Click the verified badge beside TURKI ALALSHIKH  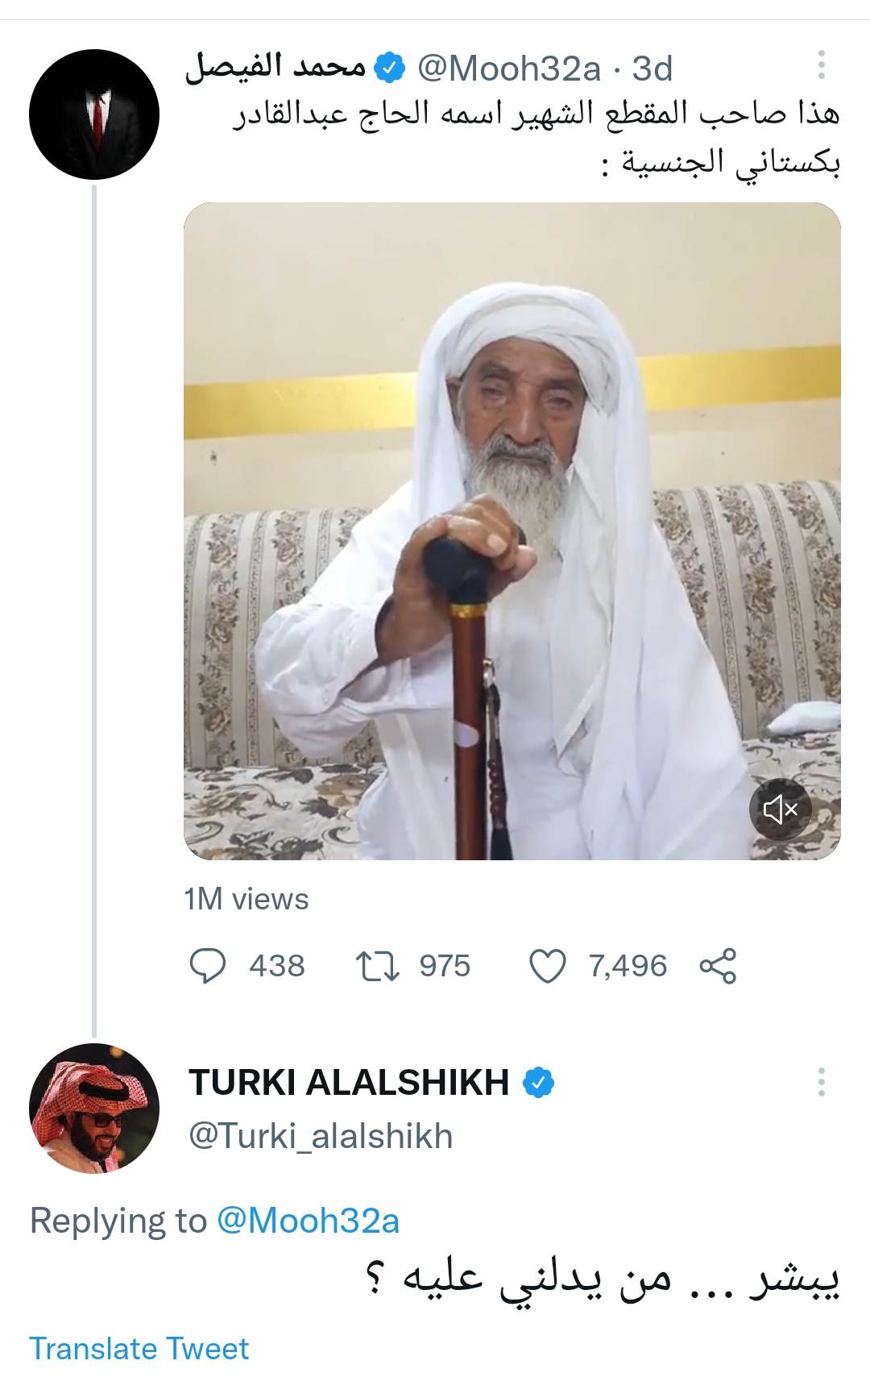coord(539,1083)
